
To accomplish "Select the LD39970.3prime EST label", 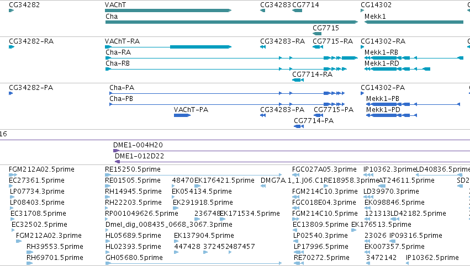I will click(x=391, y=191).
